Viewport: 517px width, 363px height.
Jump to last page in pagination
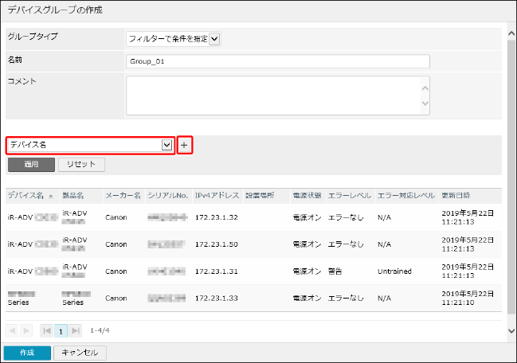point(76,330)
